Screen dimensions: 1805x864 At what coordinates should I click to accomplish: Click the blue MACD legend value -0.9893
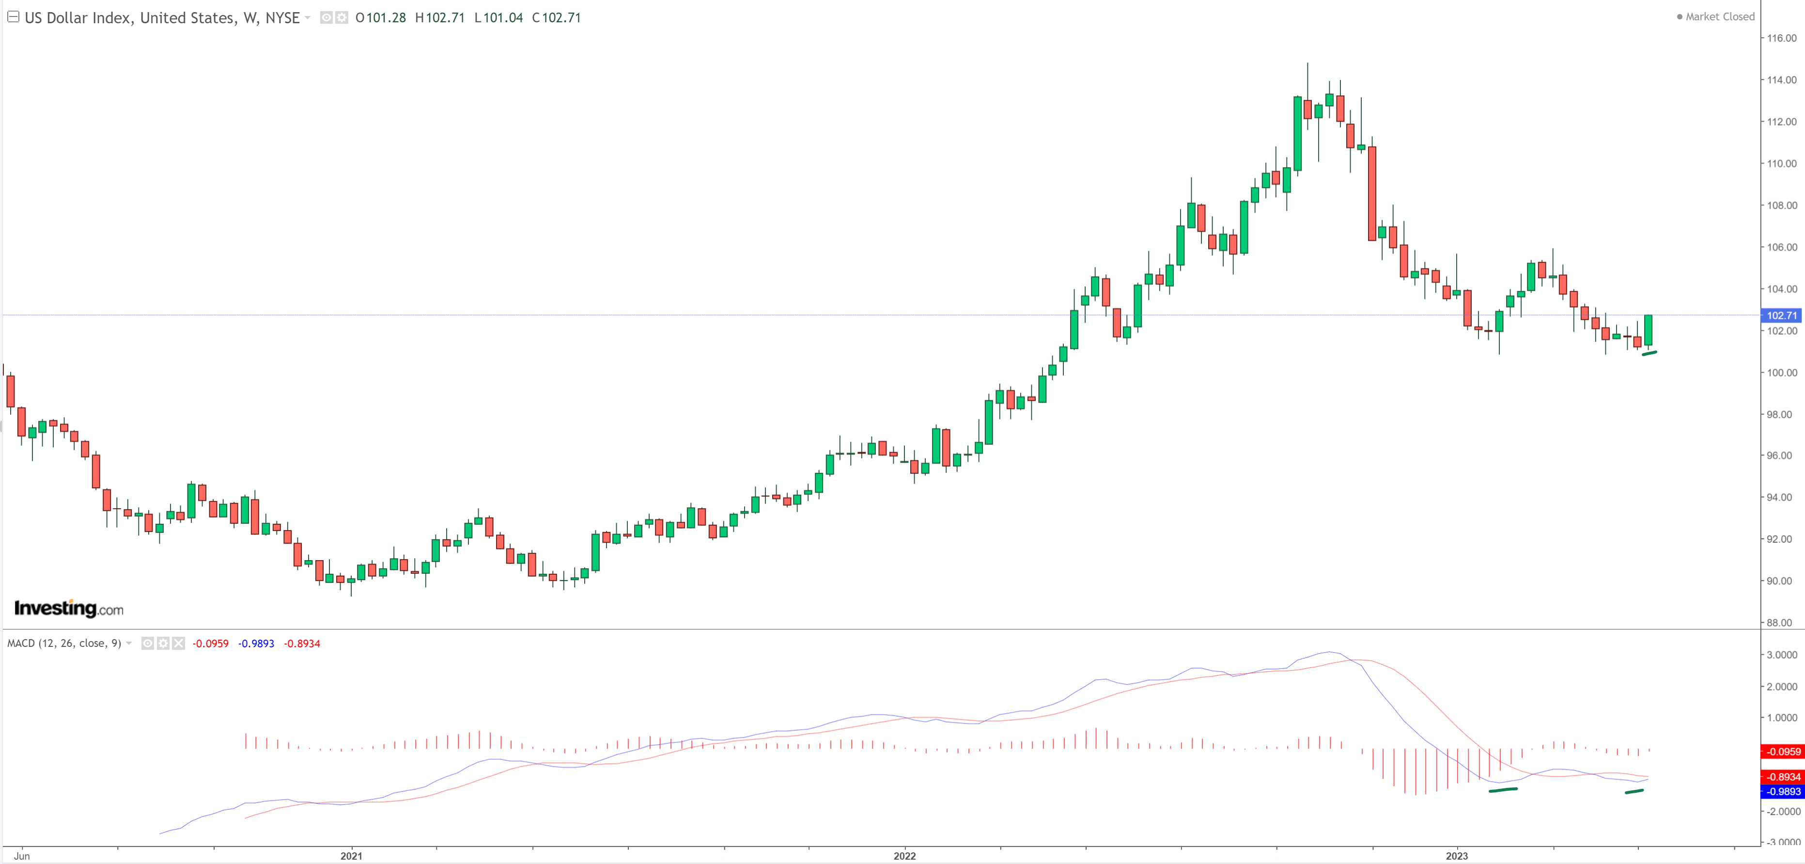click(x=256, y=643)
